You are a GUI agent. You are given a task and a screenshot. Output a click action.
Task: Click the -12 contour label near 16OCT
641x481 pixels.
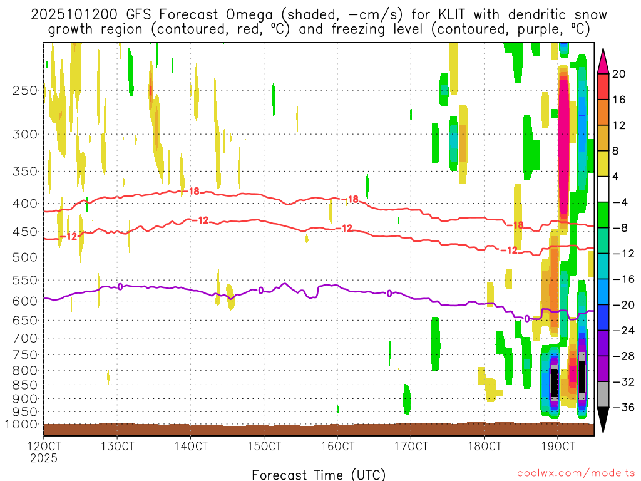pyautogui.click(x=344, y=229)
